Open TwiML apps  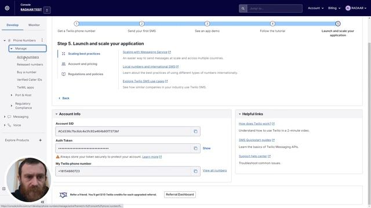[x=26, y=87]
